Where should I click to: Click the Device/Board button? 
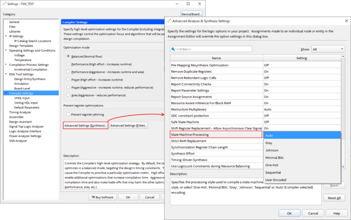pos(192,14)
